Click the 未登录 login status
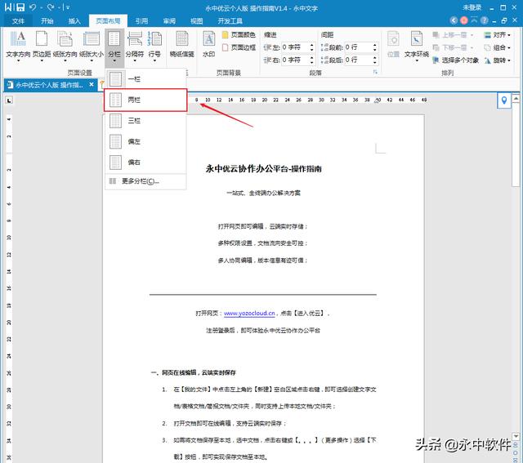The image size is (523, 463). pyautogui.click(x=472, y=7)
